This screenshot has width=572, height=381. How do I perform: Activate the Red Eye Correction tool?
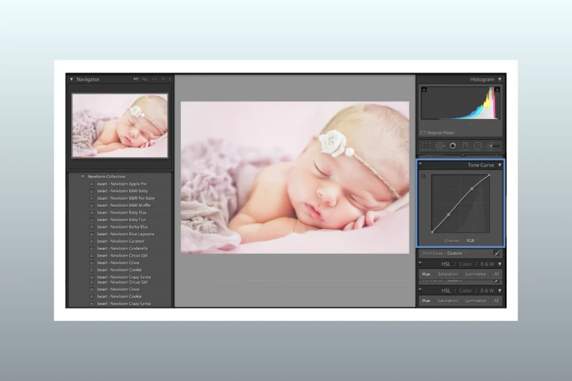pyautogui.click(x=452, y=146)
